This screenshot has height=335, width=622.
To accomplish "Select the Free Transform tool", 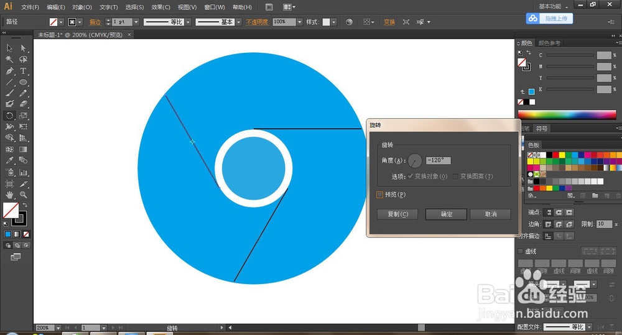I will coord(24,126).
